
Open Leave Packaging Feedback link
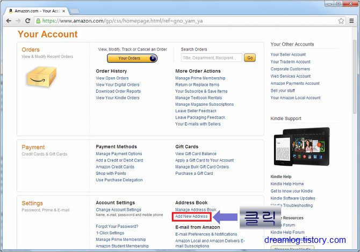pyautogui.click(x=200, y=117)
